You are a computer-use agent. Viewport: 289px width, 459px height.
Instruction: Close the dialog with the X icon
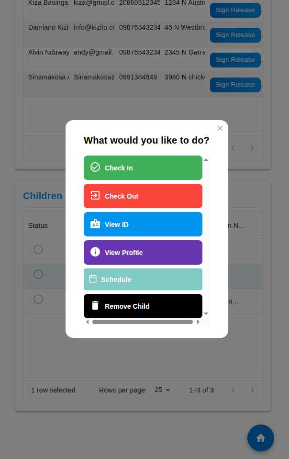point(220,128)
